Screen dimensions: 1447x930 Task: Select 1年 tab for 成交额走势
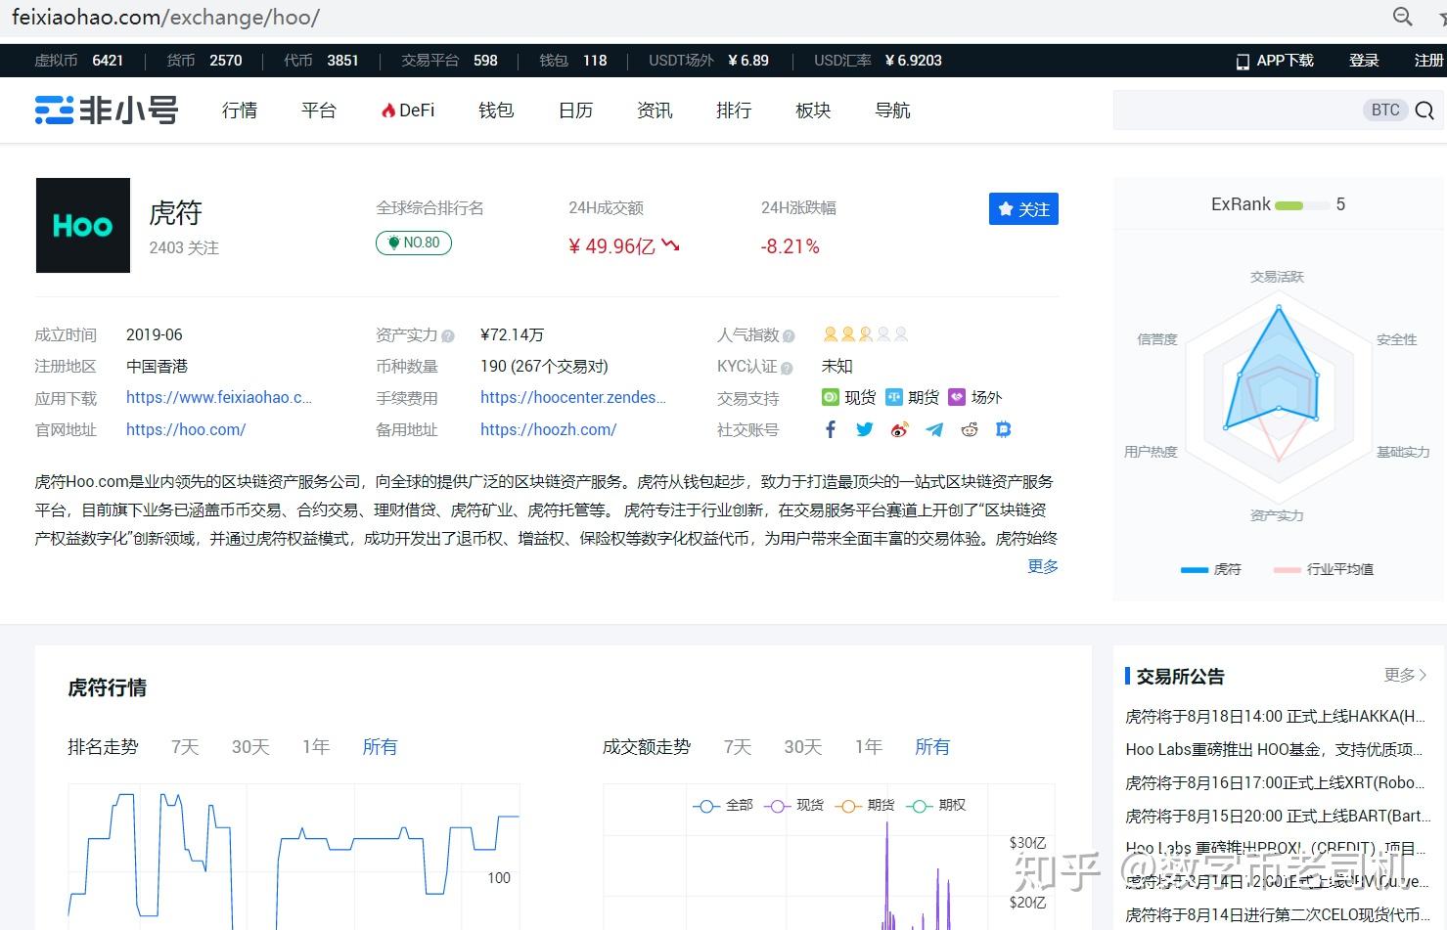[x=869, y=747]
